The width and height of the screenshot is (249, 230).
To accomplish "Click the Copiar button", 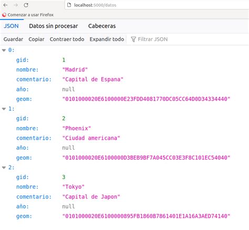I will click(x=36, y=39).
